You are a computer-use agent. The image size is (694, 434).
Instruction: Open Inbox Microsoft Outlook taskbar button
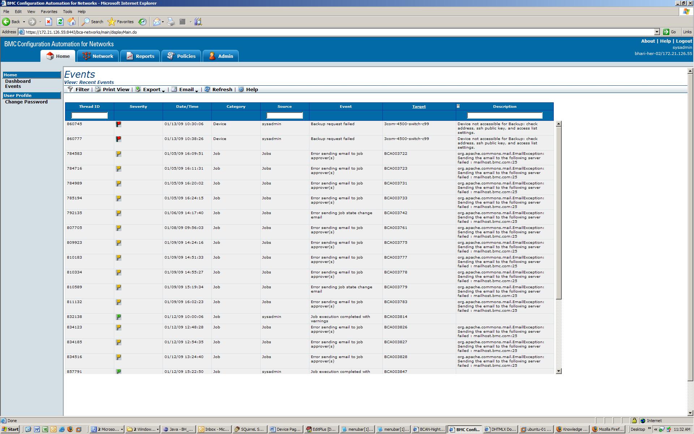214,429
